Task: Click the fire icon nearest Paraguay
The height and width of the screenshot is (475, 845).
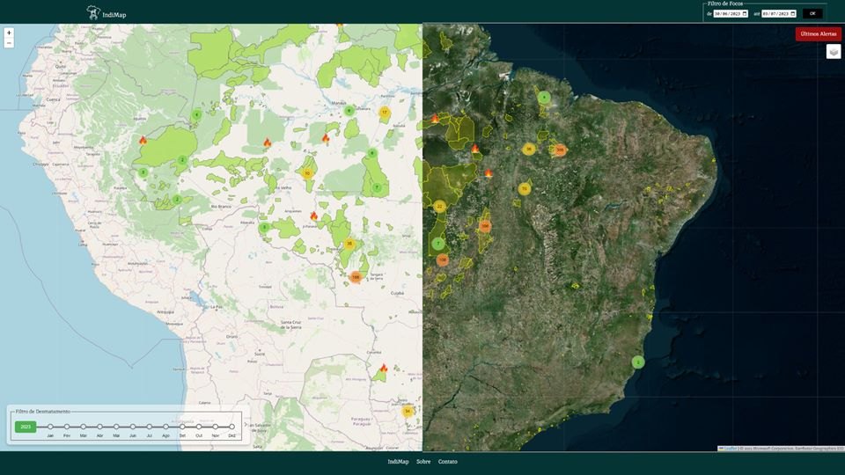Action: [x=383, y=369]
